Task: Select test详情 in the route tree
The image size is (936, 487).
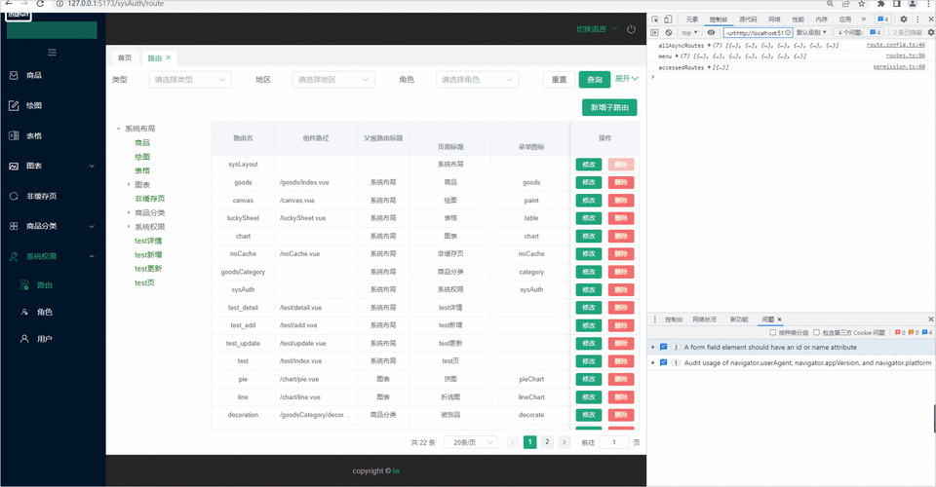Action: tap(148, 241)
